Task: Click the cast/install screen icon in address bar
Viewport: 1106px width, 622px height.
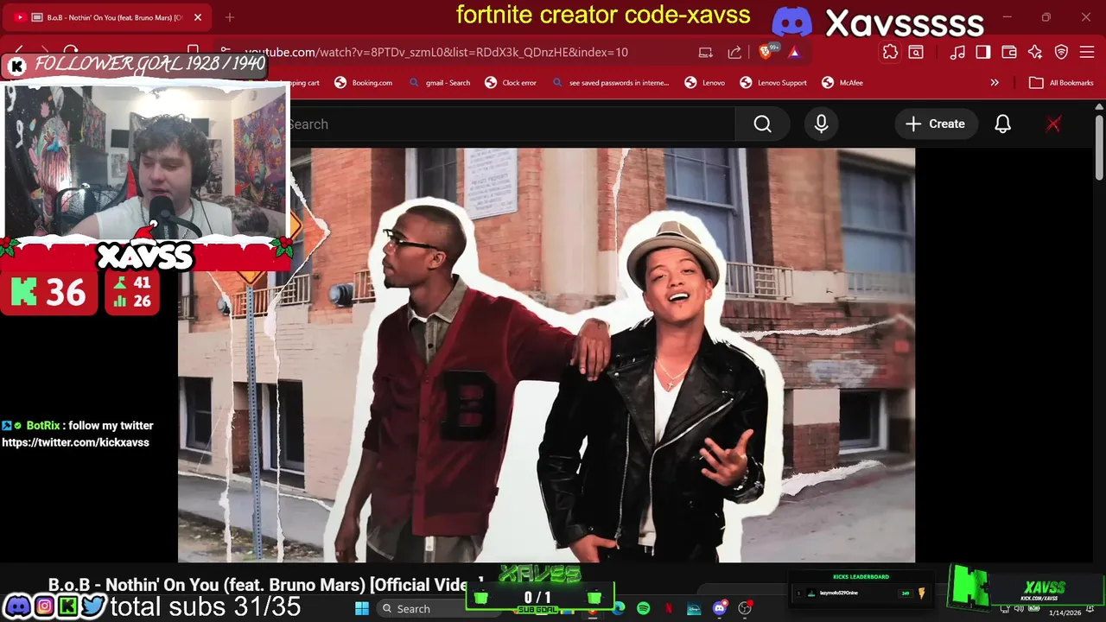Action: [x=706, y=52]
